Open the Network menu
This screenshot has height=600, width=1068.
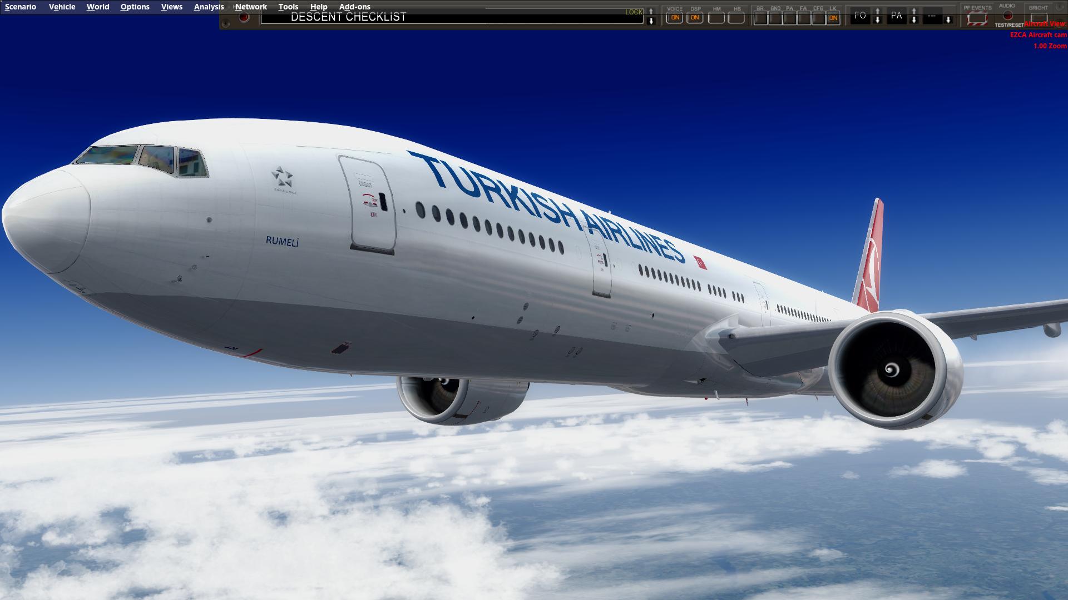click(251, 7)
